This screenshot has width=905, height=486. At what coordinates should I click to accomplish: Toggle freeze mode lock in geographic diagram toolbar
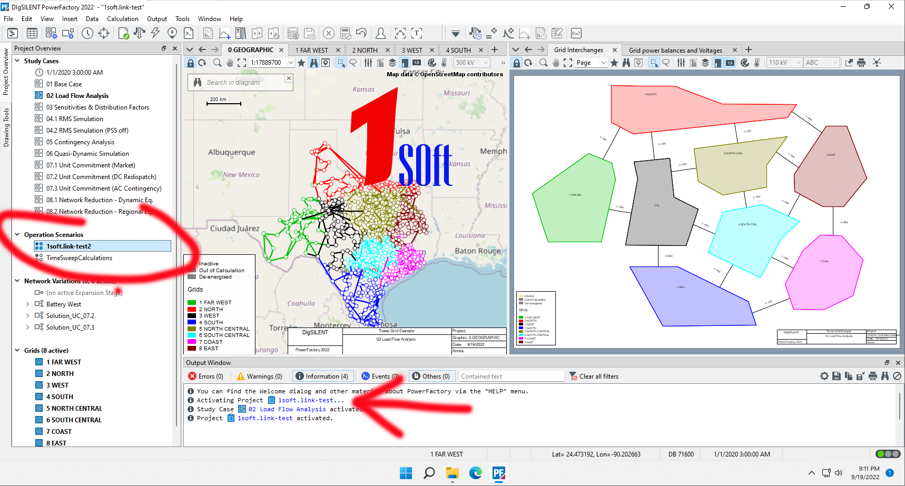point(190,63)
